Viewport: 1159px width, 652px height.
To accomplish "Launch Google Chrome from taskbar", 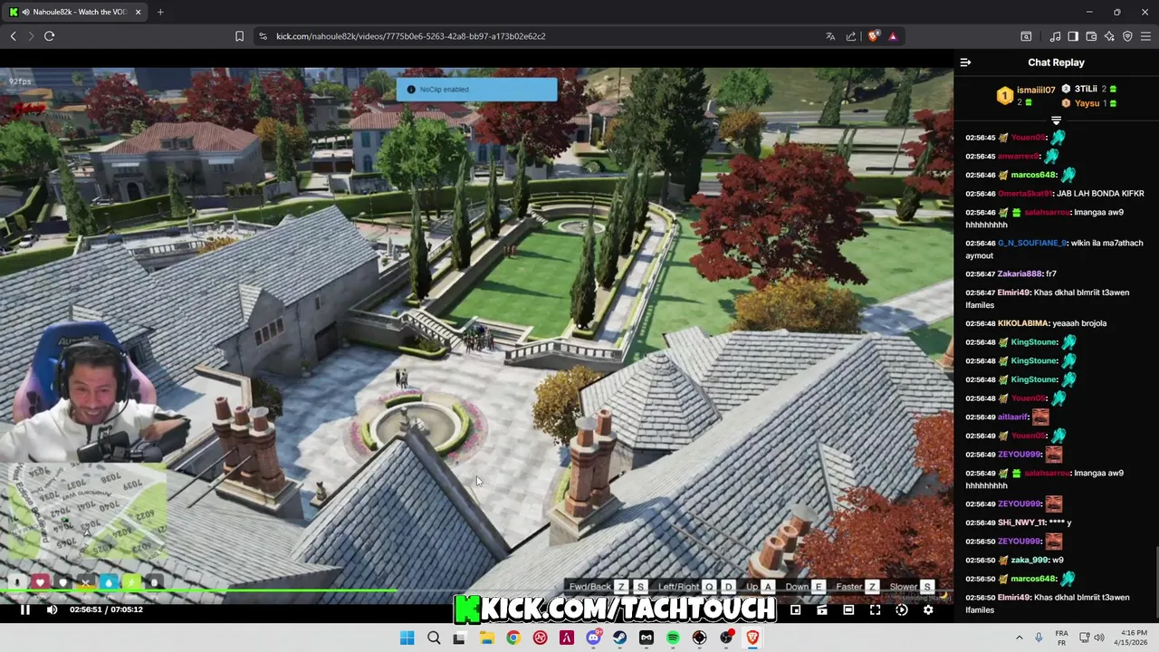I will (x=513, y=638).
